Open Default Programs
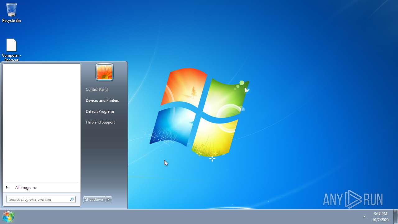 point(100,111)
